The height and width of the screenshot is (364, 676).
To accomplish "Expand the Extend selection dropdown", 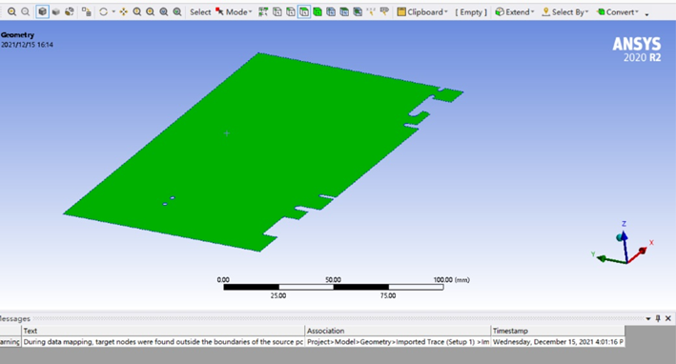I will tap(515, 11).
